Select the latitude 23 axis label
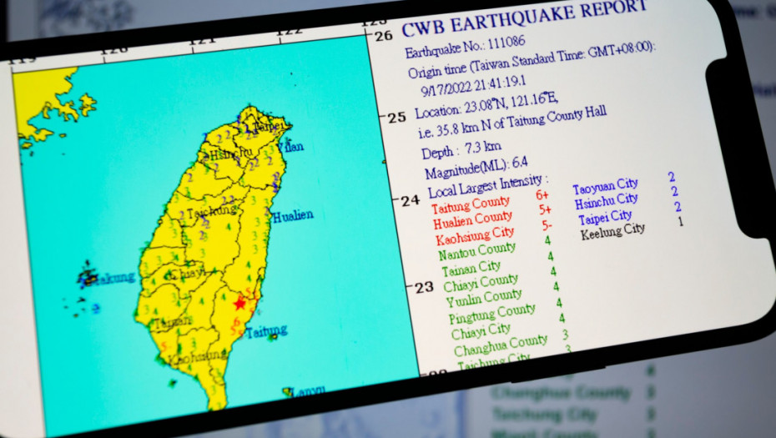The image size is (776, 438). (424, 288)
